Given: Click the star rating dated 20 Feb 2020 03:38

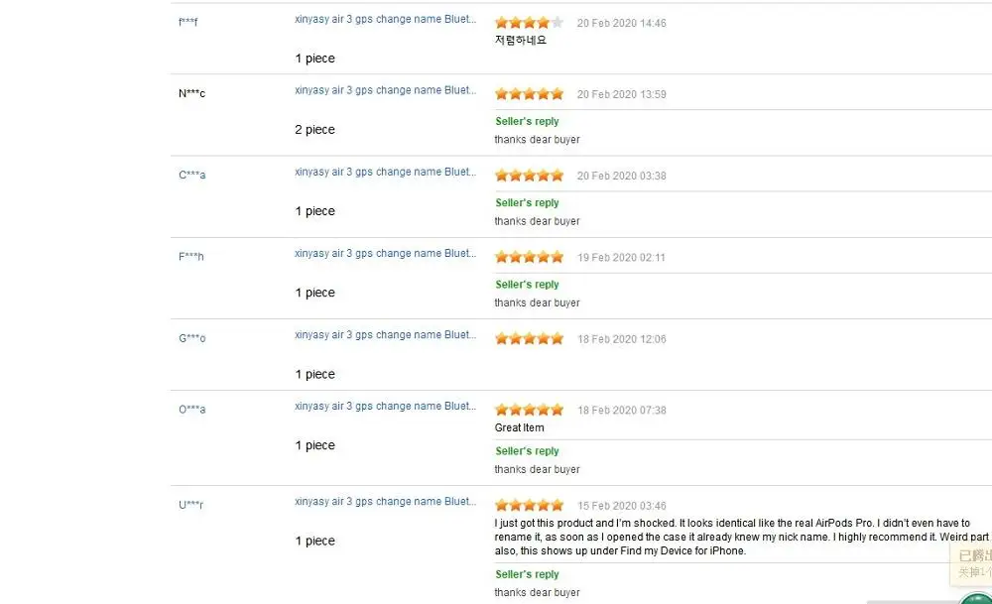Looking at the screenshot, I should 529,176.
